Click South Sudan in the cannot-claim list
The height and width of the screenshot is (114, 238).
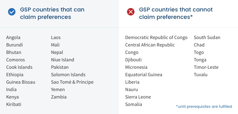(207, 37)
